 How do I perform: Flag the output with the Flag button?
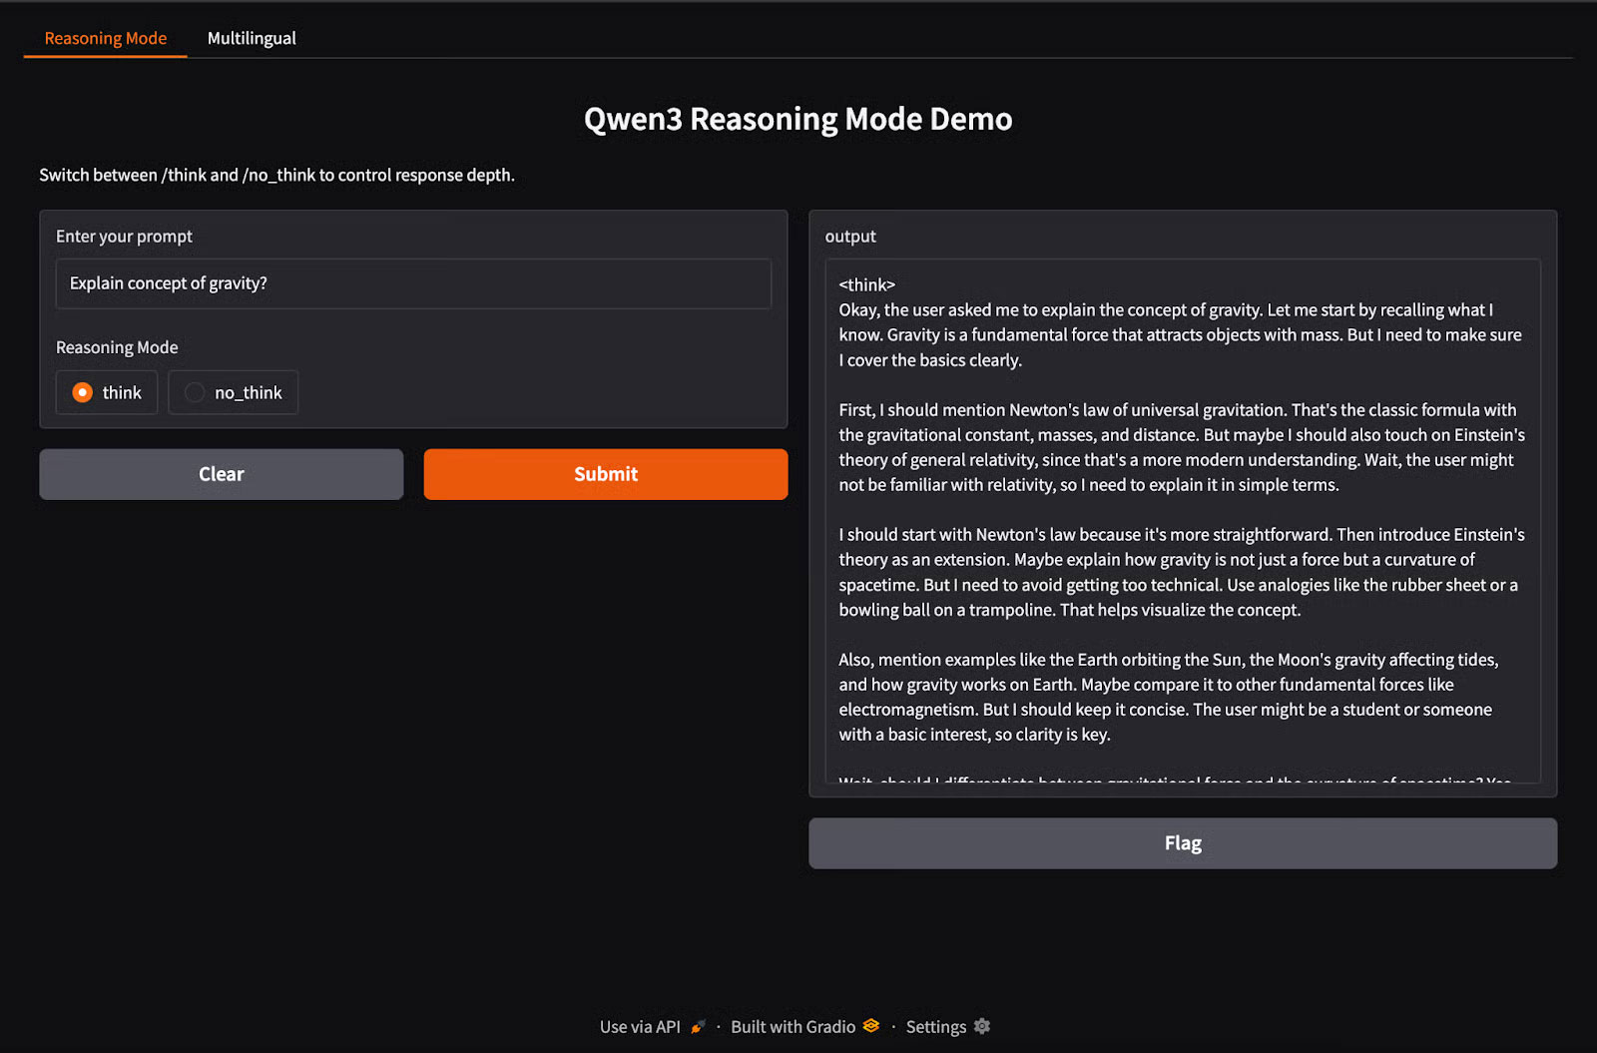[x=1182, y=843]
